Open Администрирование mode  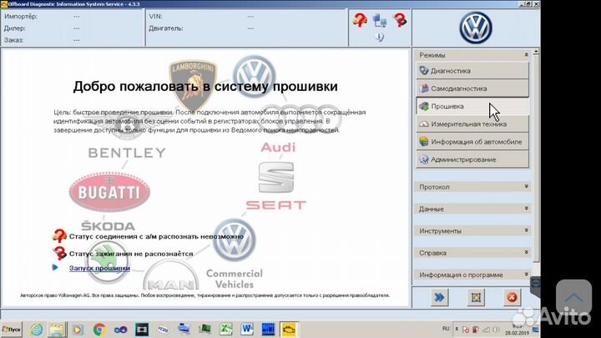point(472,159)
